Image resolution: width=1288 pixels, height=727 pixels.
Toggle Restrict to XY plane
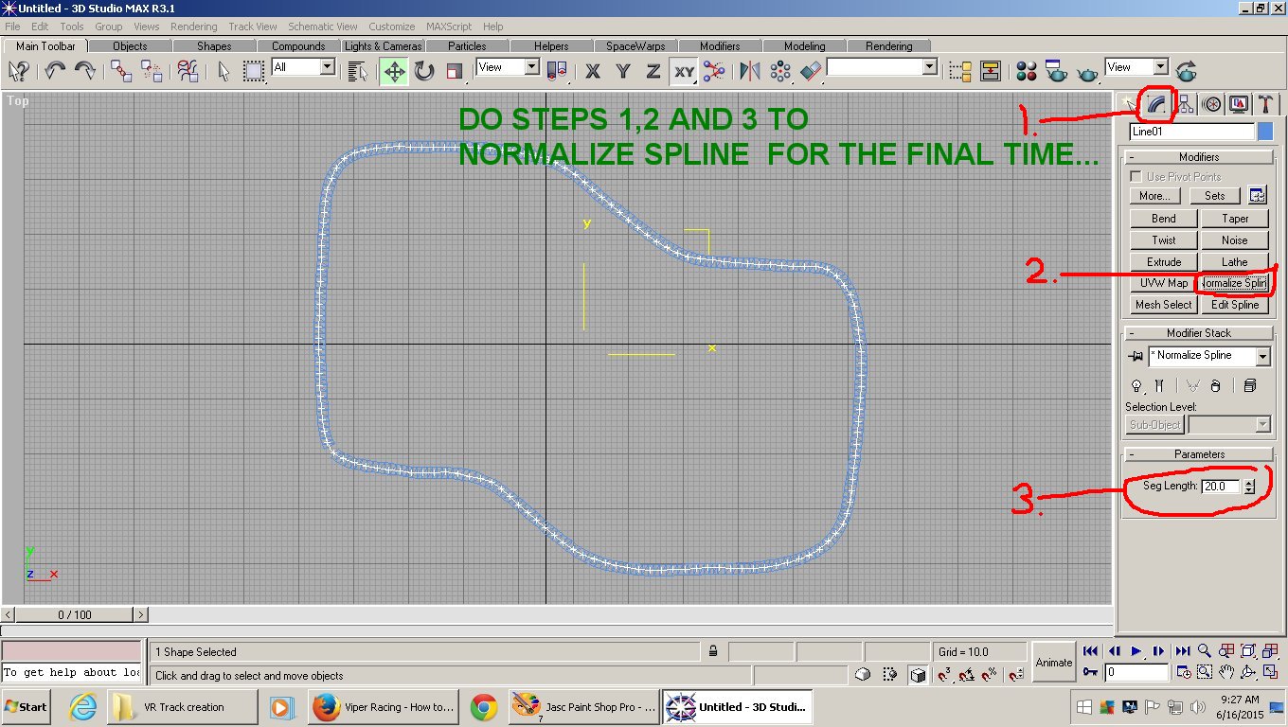(x=684, y=71)
